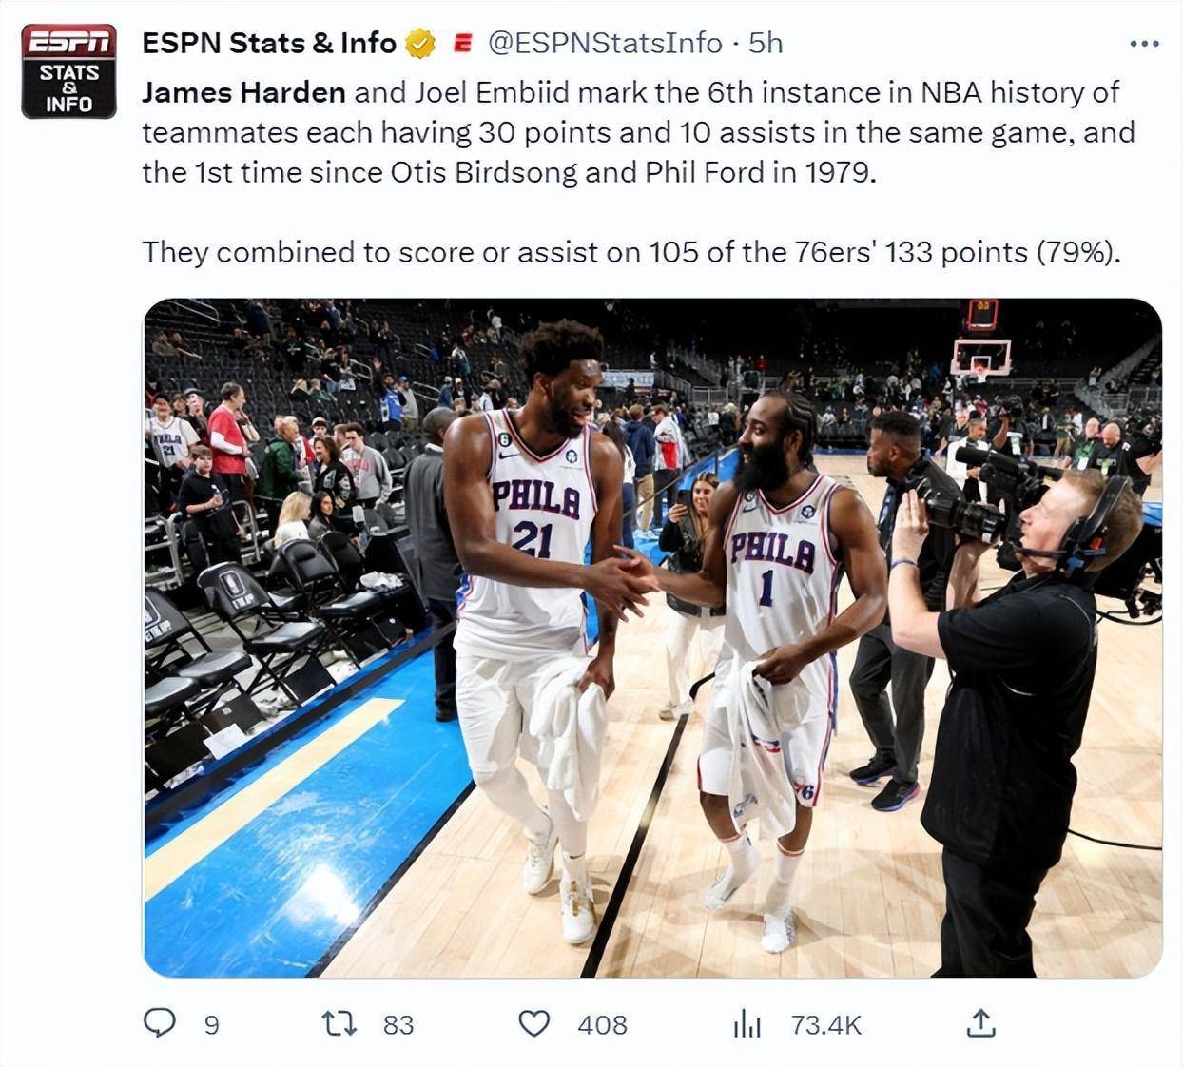
Task: Open the @ESPNStatsInfo handle link
Action: tap(605, 43)
